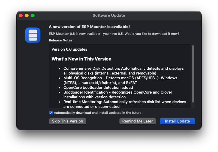Click the 'Version 0.6 updates' text
This screenshot has width=218, height=152.
tap(69, 49)
